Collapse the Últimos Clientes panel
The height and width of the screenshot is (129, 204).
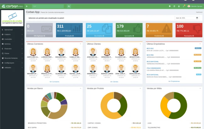pyautogui.click(x=140, y=44)
